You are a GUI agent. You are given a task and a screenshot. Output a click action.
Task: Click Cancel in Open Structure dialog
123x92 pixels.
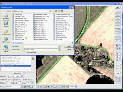click(69, 50)
